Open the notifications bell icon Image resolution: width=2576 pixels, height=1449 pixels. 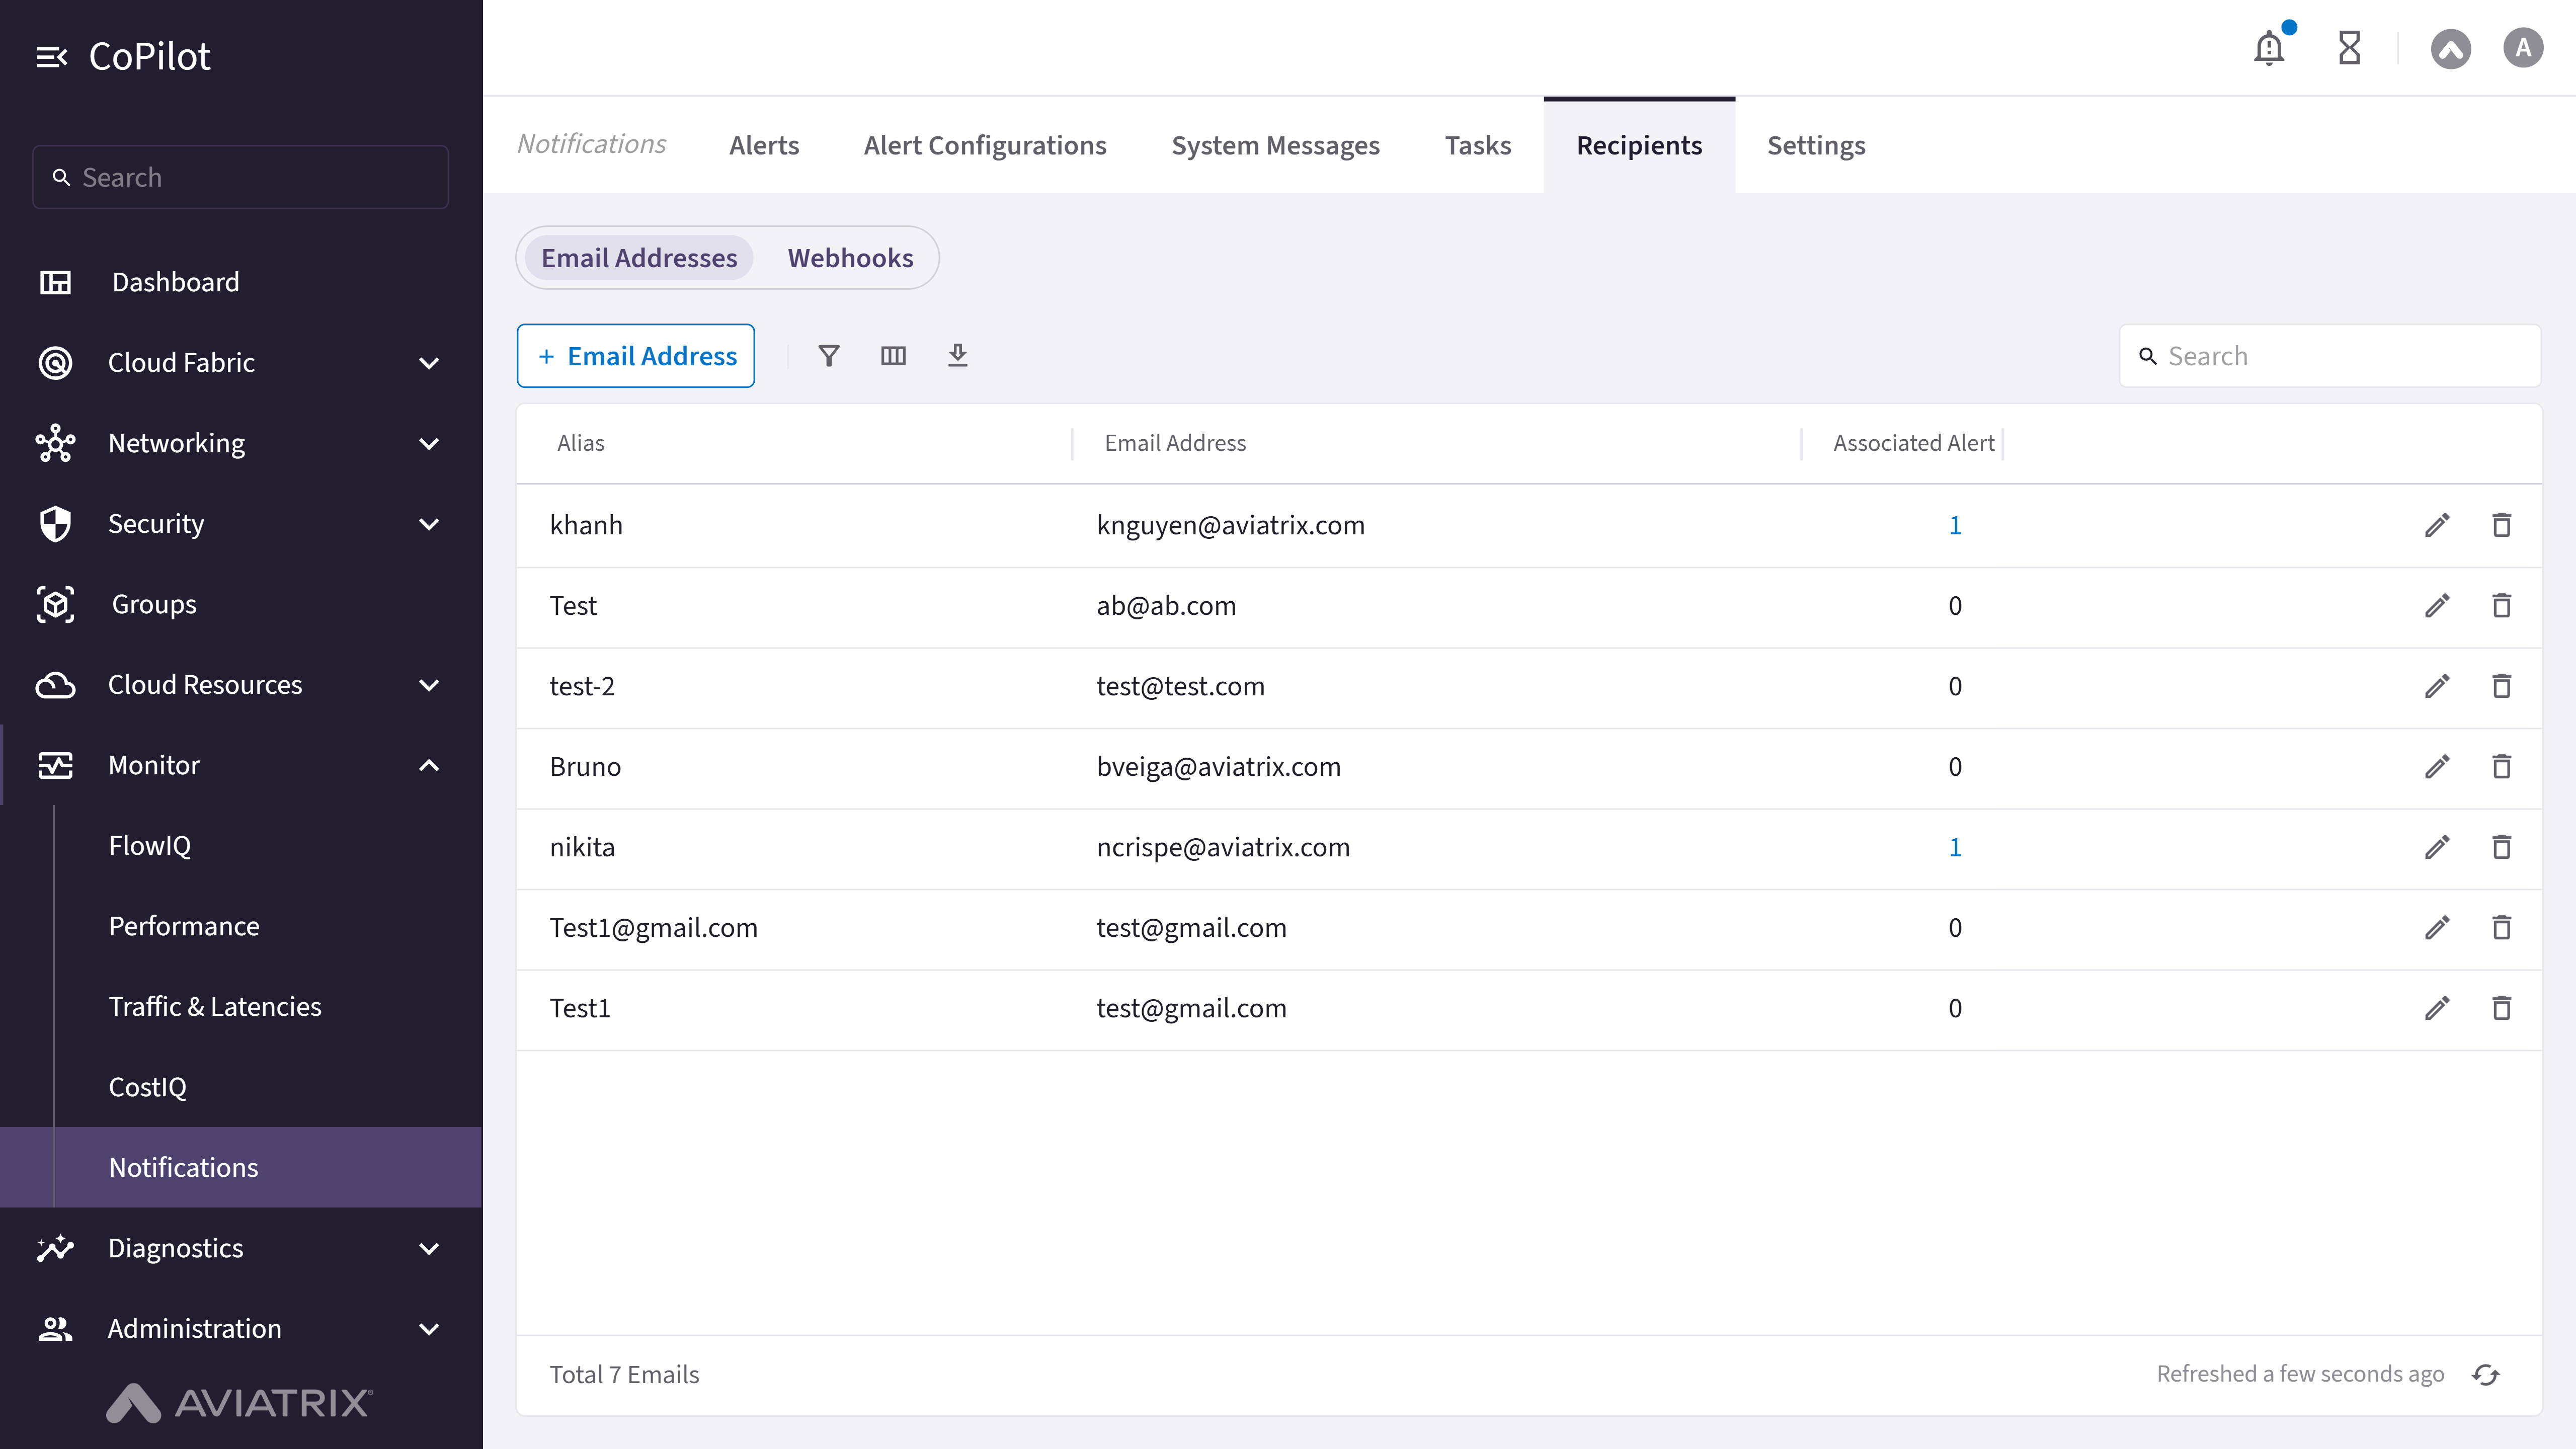tap(2269, 48)
